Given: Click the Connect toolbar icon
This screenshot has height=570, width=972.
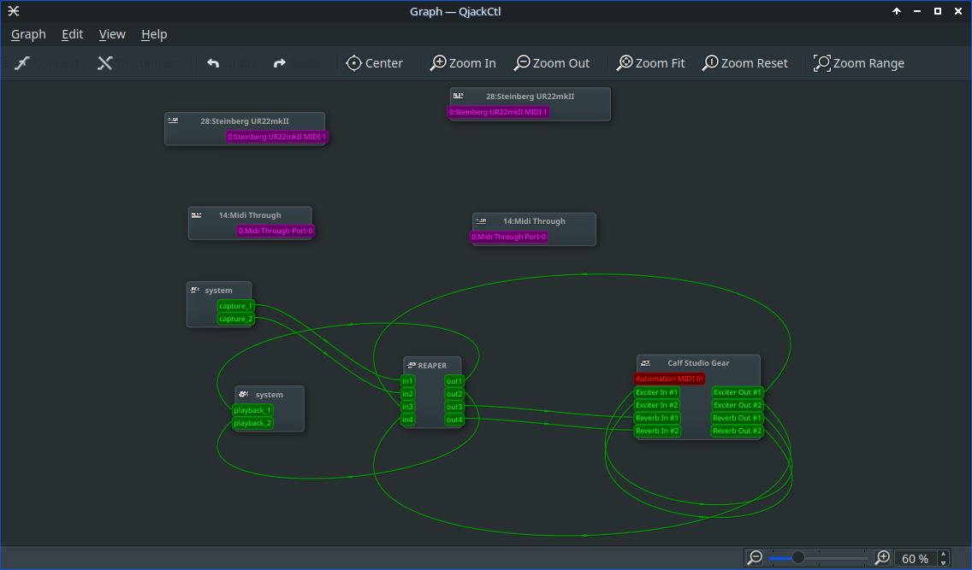Looking at the screenshot, I should pyautogui.click(x=22, y=63).
